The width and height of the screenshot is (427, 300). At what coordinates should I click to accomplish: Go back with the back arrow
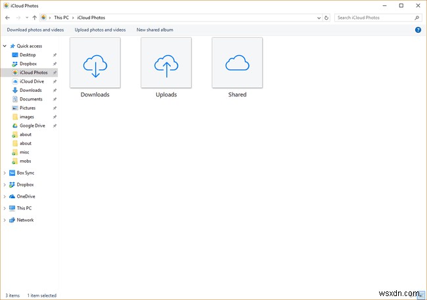click(x=8, y=18)
